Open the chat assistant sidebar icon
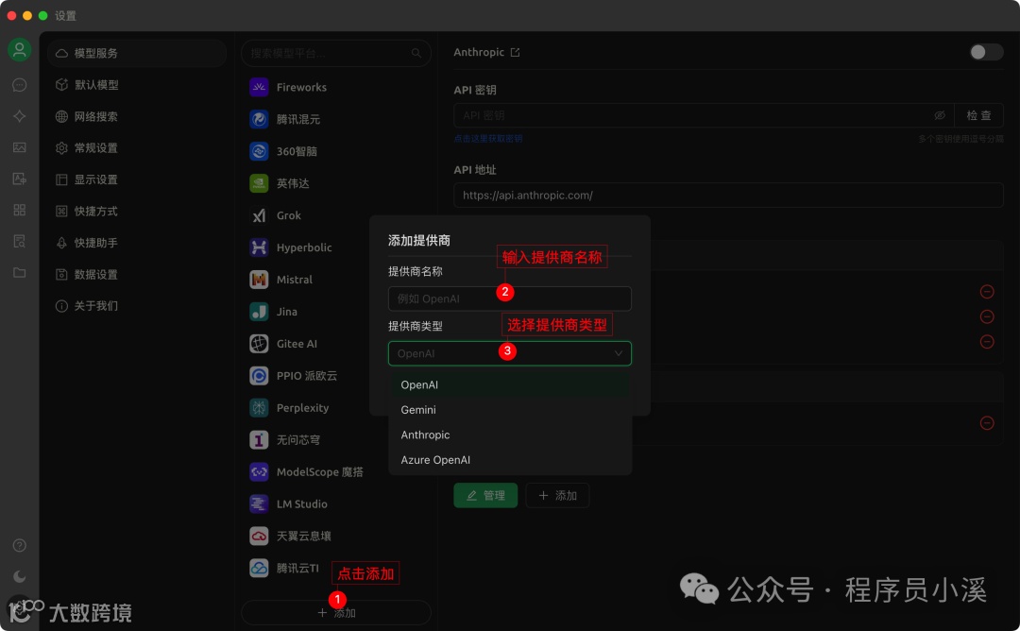 tap(20, 85)
